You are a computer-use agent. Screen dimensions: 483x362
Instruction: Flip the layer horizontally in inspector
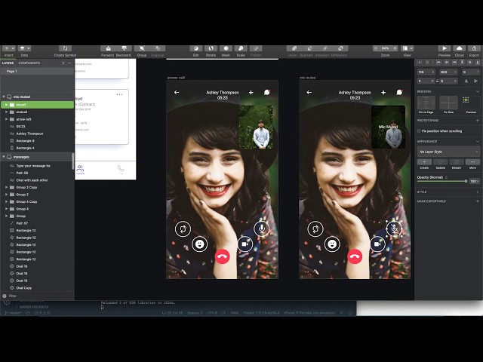466,81
